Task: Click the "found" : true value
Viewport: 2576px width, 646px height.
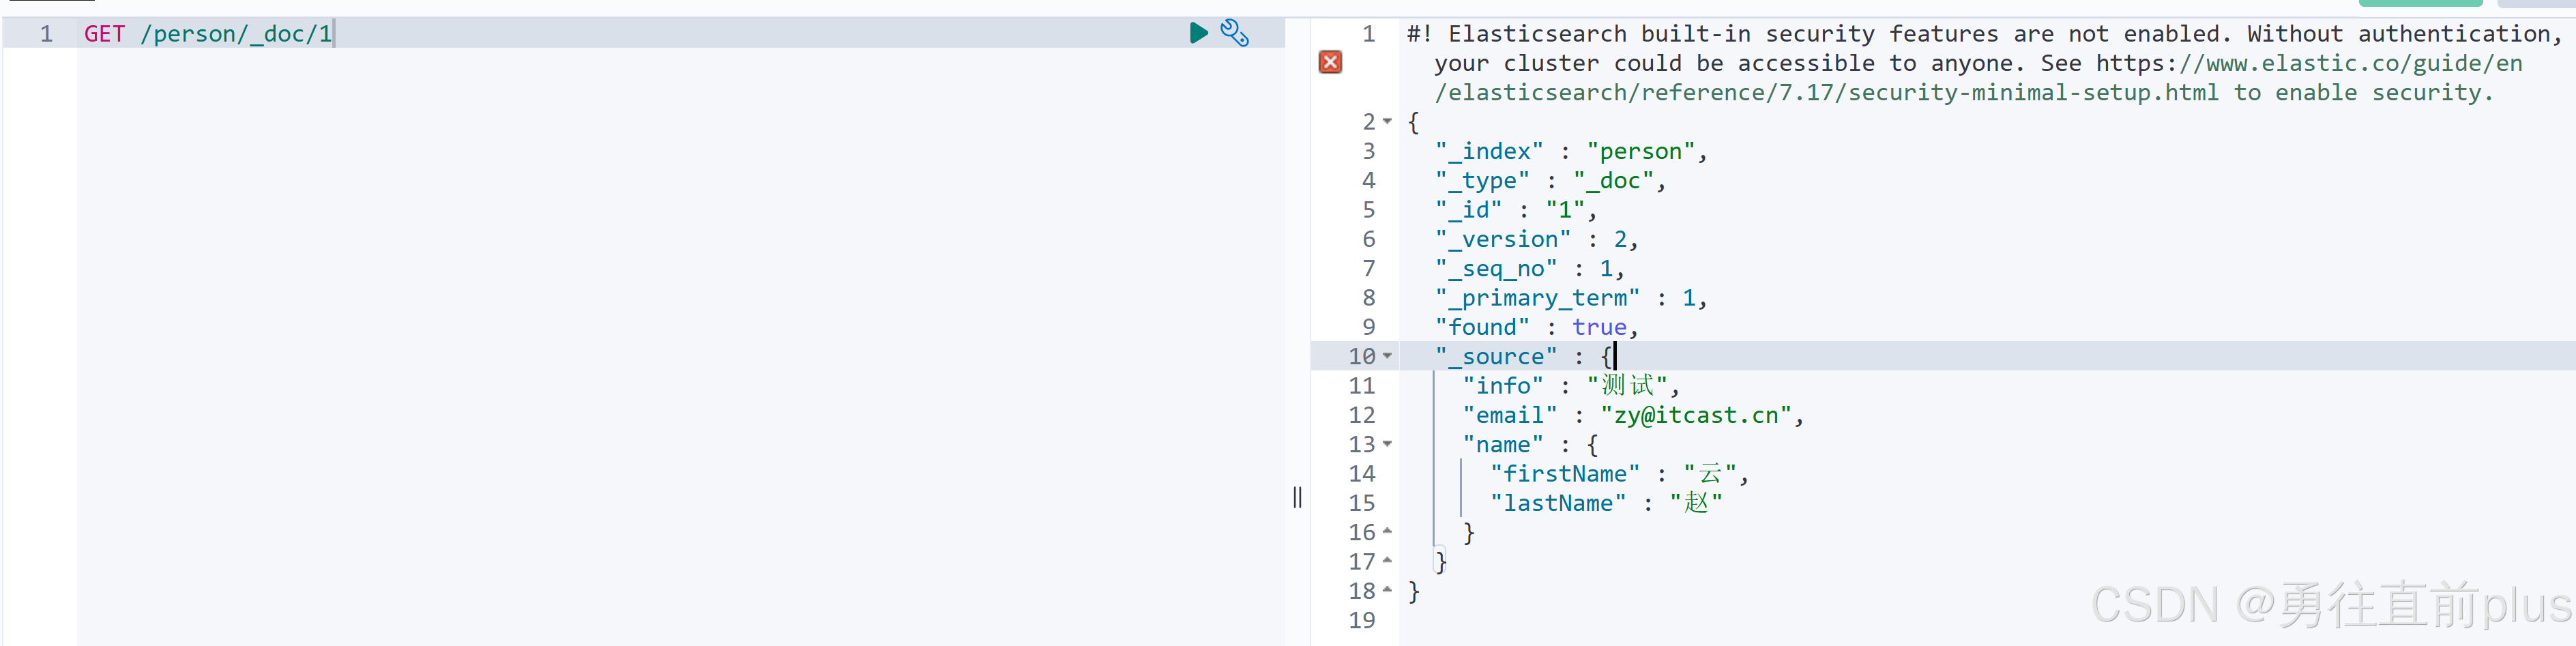Action: (1599, 327)
